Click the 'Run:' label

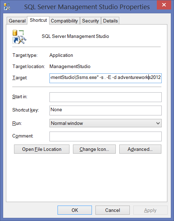[17, 123]
